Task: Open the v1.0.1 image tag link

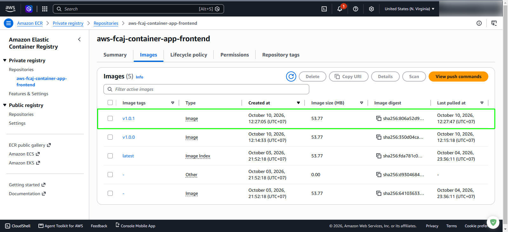Action: (129, 118)
